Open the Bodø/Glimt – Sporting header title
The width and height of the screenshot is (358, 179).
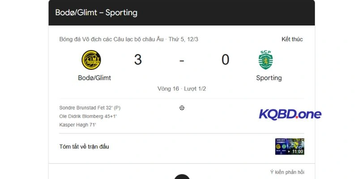click(96, 13)
